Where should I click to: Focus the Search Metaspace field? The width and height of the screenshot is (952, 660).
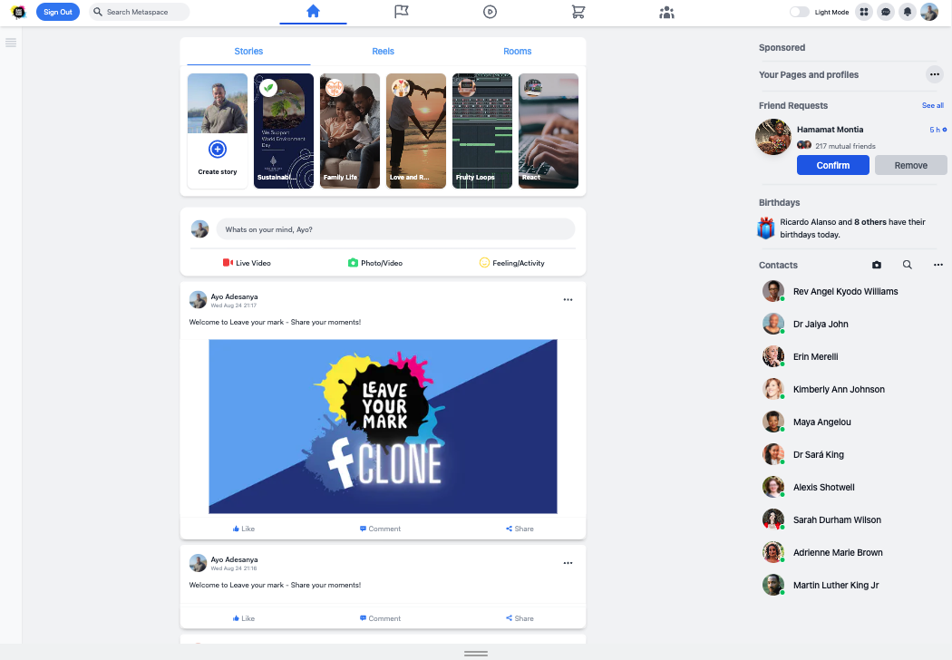[x=140, y=12]
